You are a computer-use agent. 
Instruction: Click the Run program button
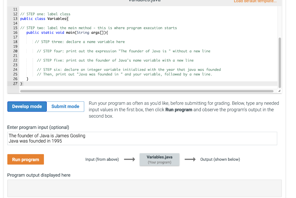point(25,159)
